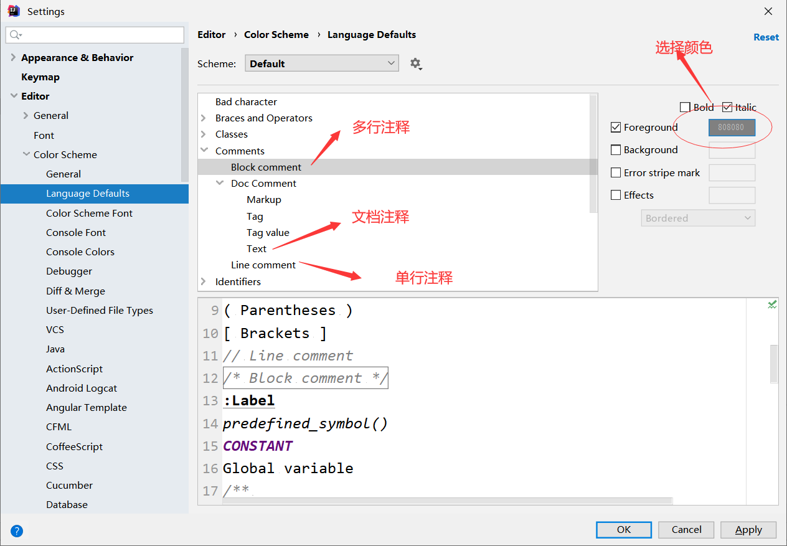Click the search magnifier icon
Viewport: 787px width, 546px height.
[x=15, y=35]
